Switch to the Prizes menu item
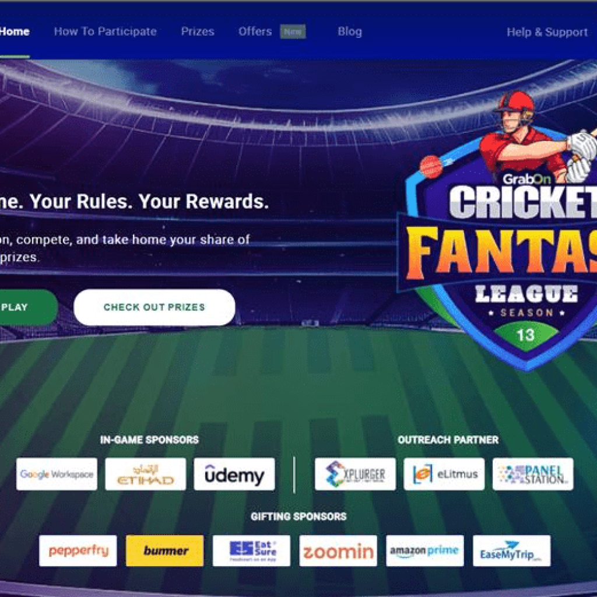Screen dimensions: 597x597 tap(198, 31)
